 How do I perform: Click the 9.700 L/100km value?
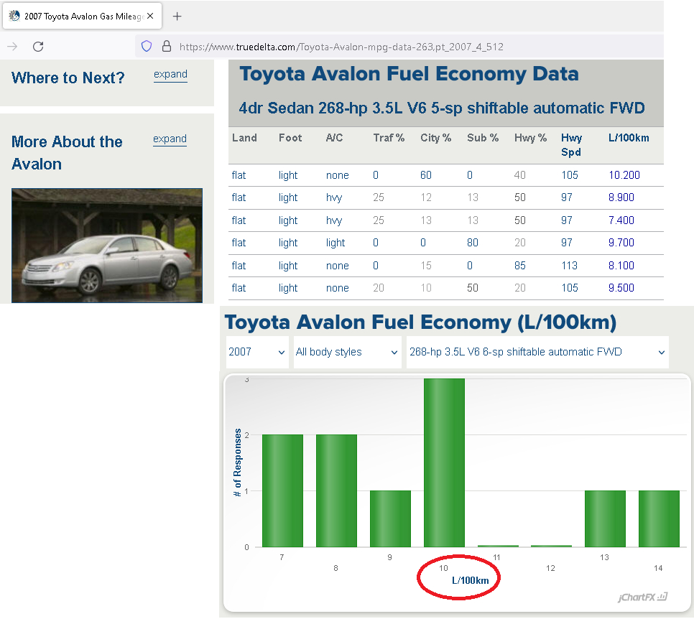[621, 243]
